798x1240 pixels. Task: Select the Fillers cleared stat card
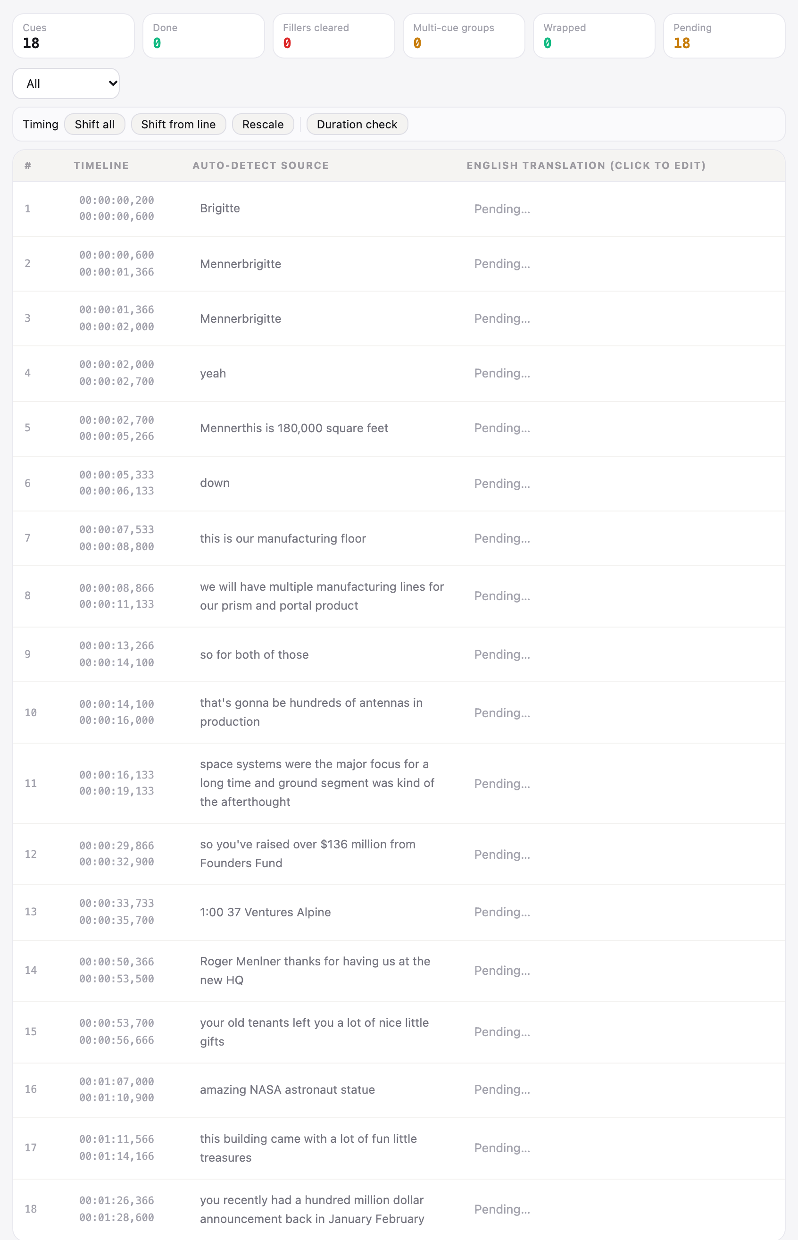coord(334,36)
